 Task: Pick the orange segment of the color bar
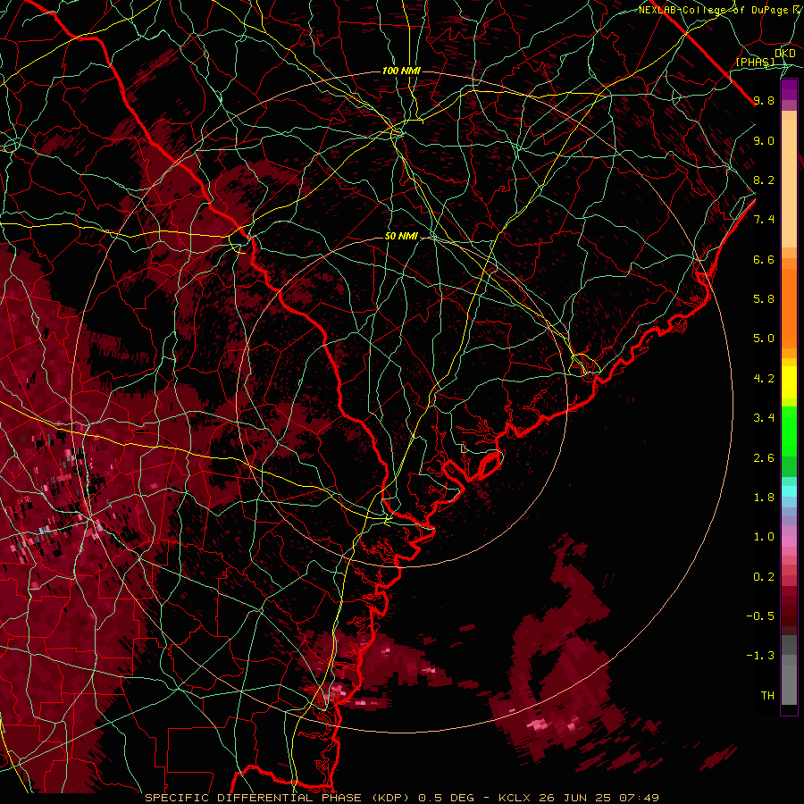tap(789, 309)
